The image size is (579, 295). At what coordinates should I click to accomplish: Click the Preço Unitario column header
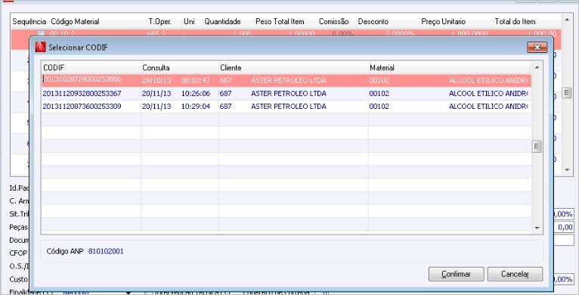(x=457, y=21)
